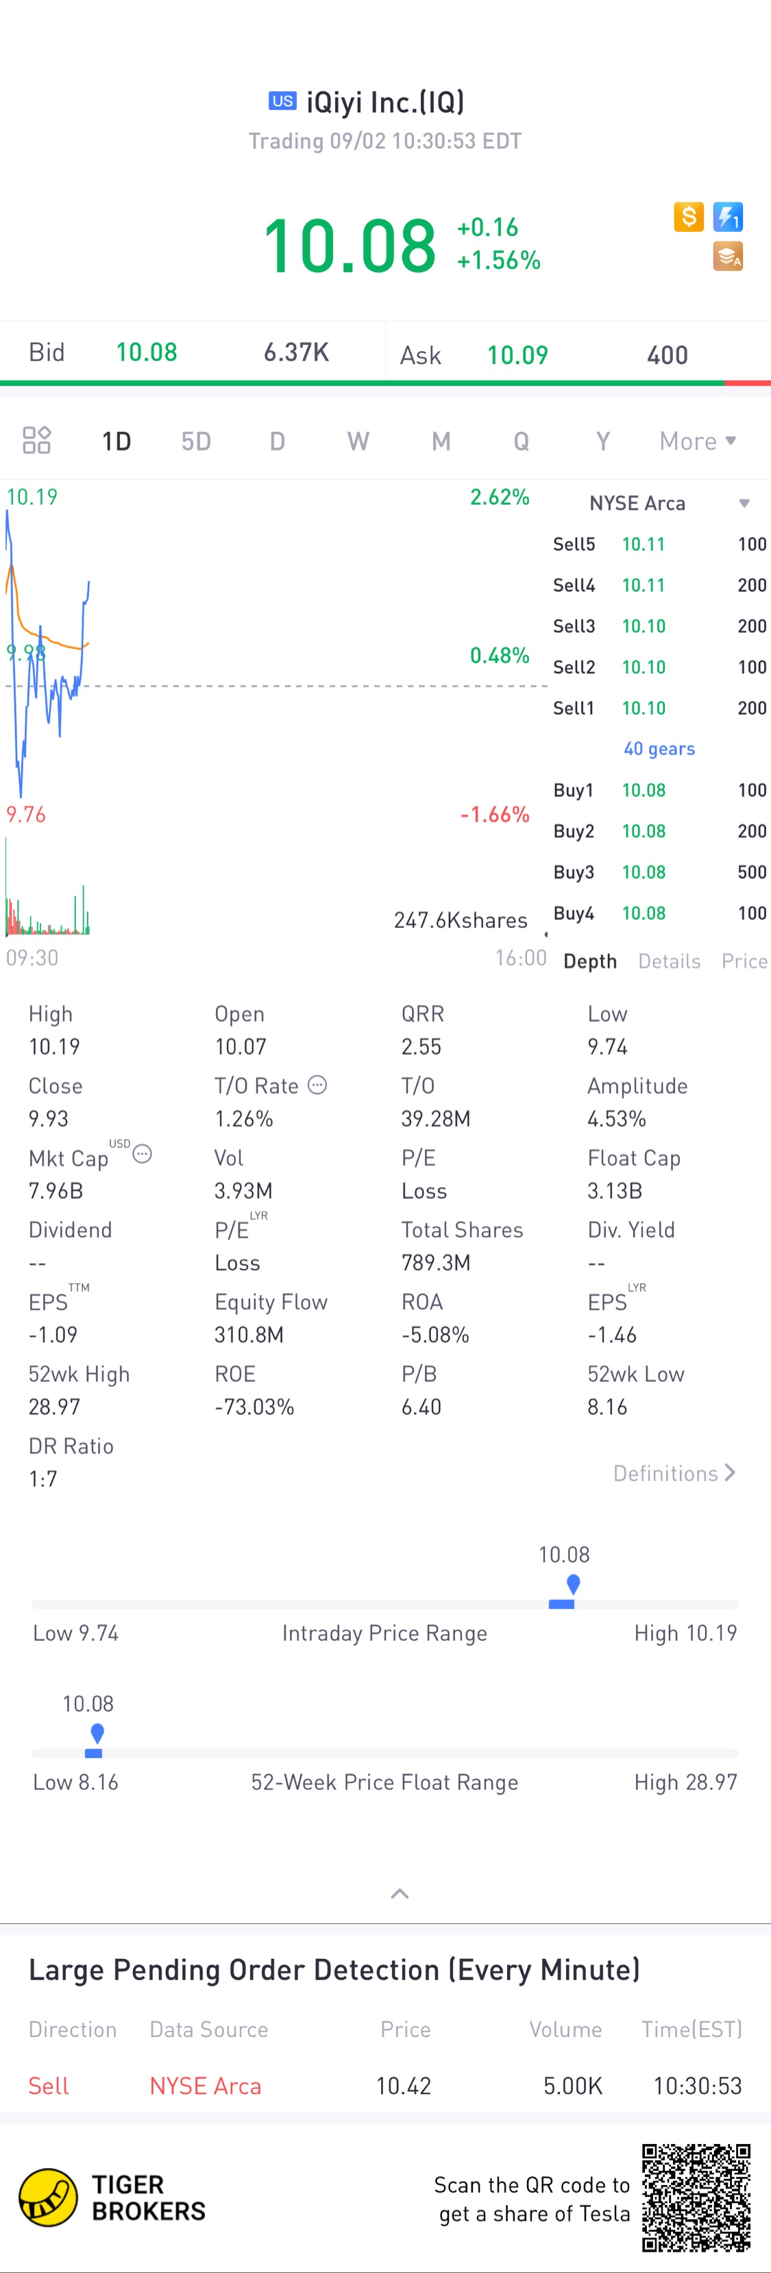
Task: Tap the Intraday Price Range marker
Action: pos(572,1584)
